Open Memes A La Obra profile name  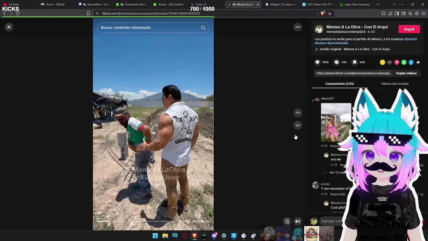(x=357, y=27)
